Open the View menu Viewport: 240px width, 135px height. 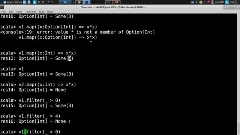(x=19, y=12)
